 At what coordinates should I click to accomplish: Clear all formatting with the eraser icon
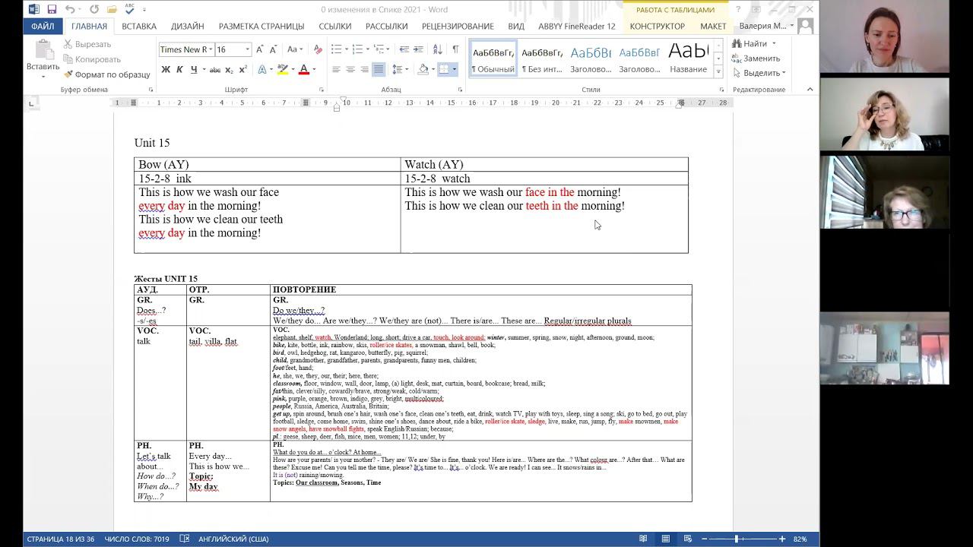[318, 49]
